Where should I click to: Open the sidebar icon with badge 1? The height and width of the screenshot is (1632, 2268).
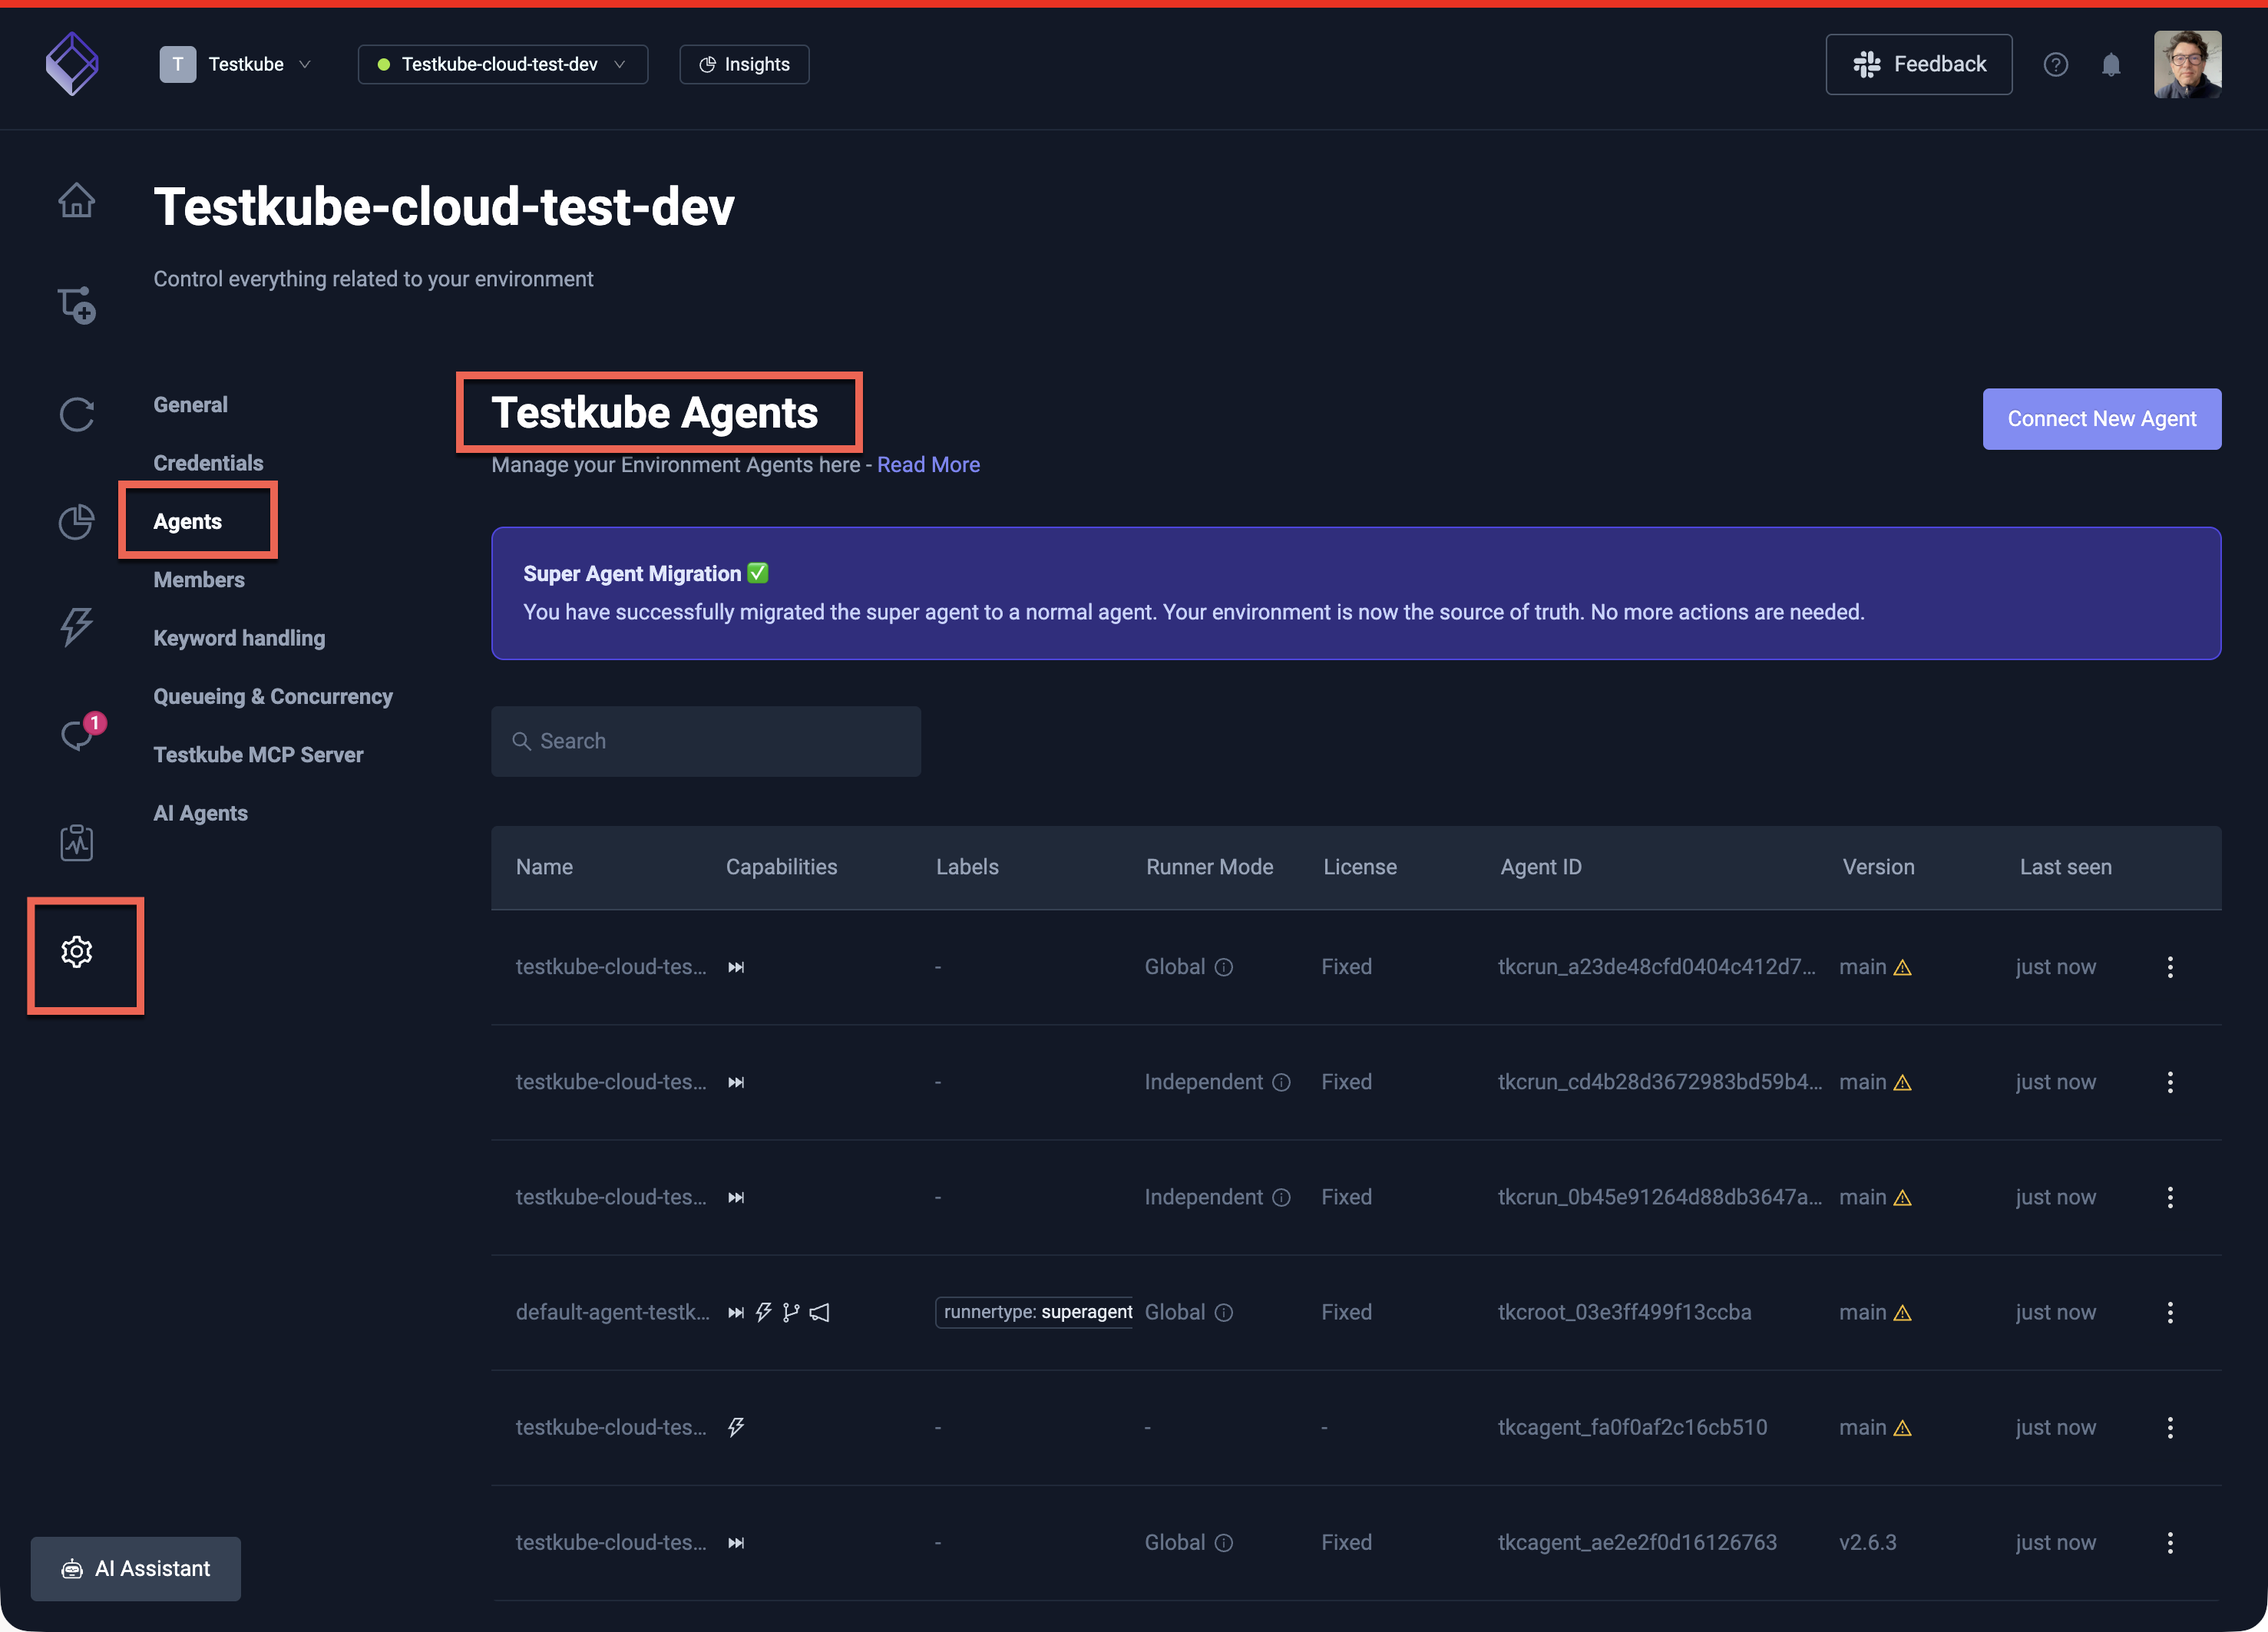tap(77, 735)
